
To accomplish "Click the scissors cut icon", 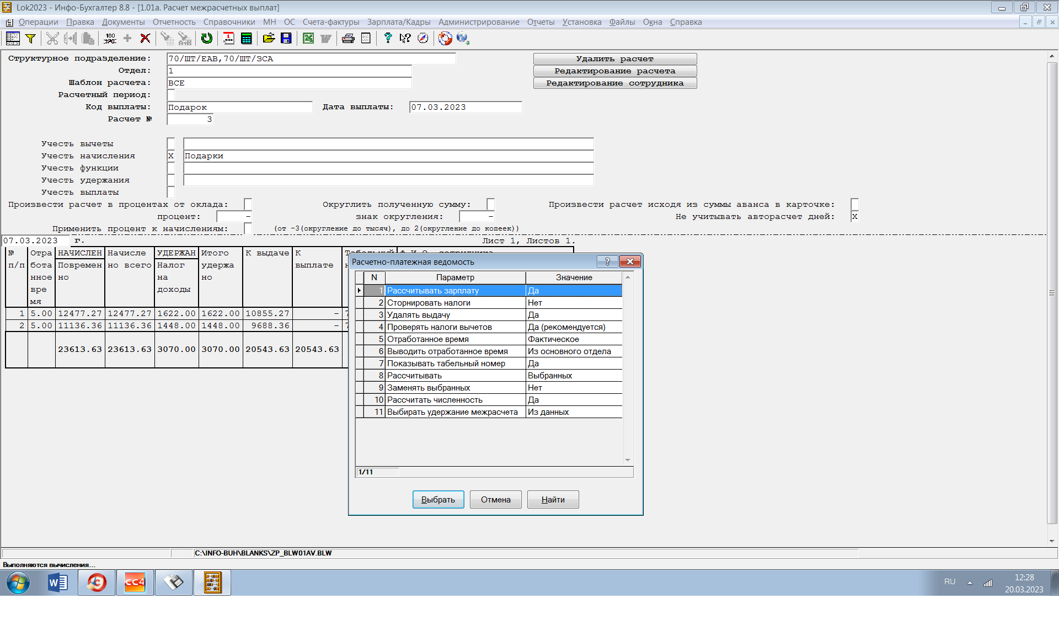I will click(52, 38).
